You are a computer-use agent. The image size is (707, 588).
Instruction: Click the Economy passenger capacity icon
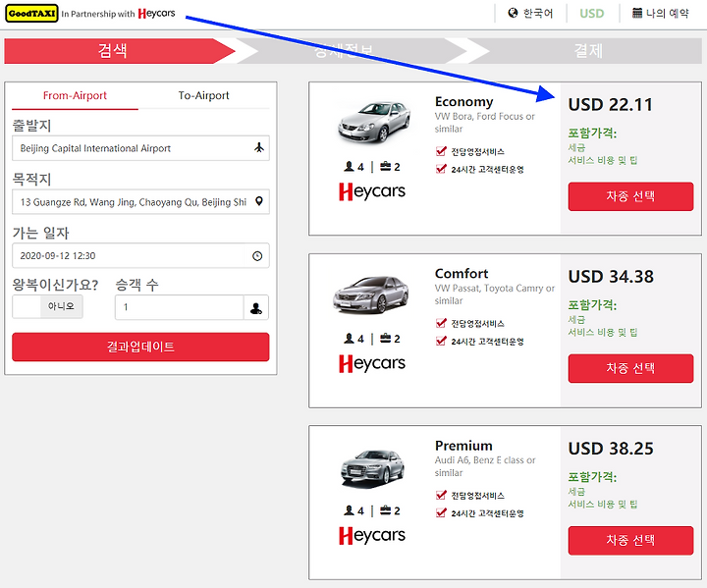[x=349, y=167]
